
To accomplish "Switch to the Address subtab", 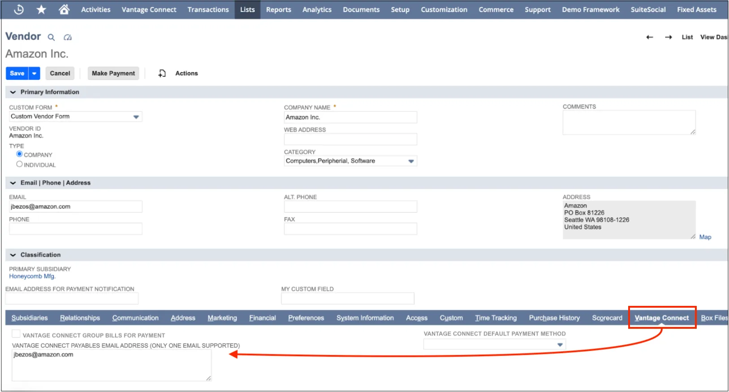I will coord(183,318).
